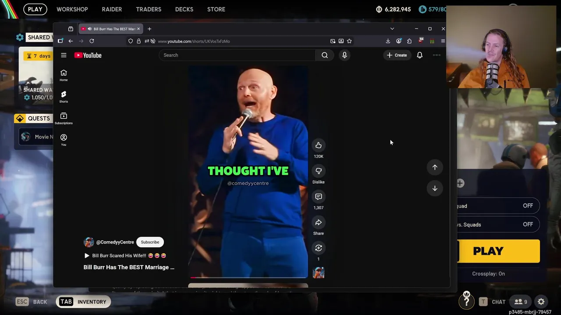Bookmark this page with star icon
This screenshot has width=561, height=315.
[349, 41]
